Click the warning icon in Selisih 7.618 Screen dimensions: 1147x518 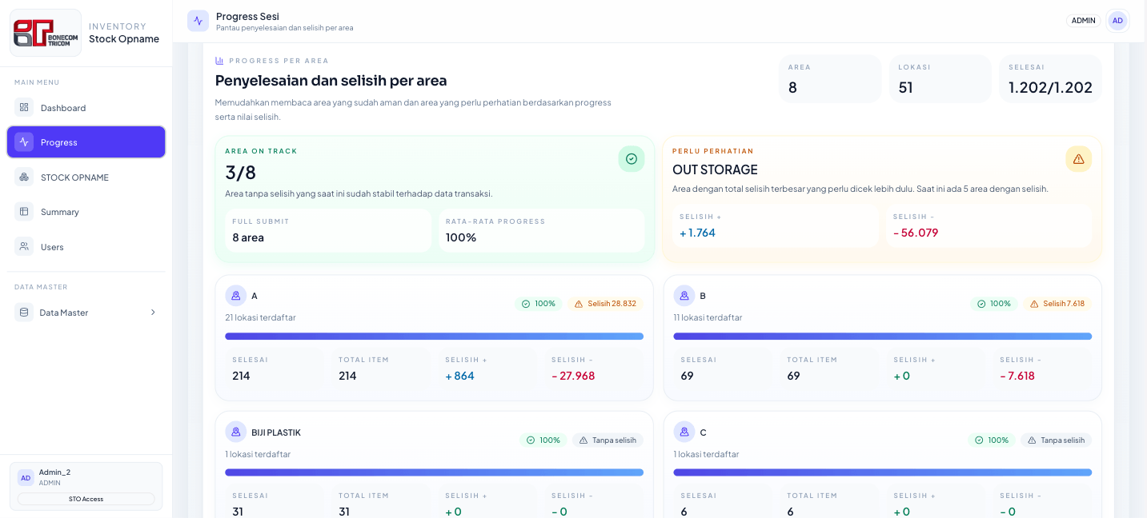tap(1034, 304)
